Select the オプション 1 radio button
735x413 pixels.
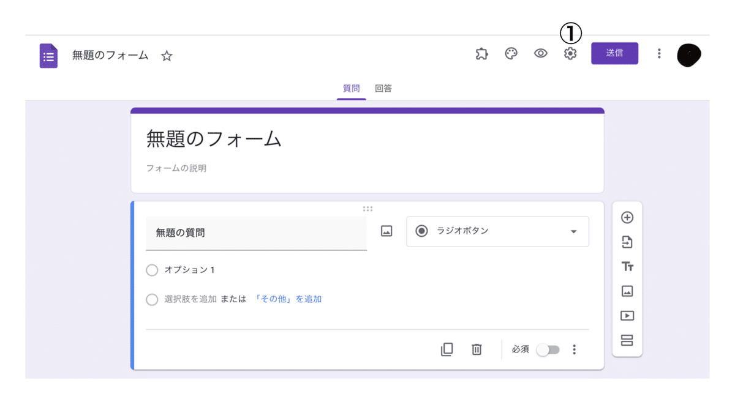pos(152,270)
